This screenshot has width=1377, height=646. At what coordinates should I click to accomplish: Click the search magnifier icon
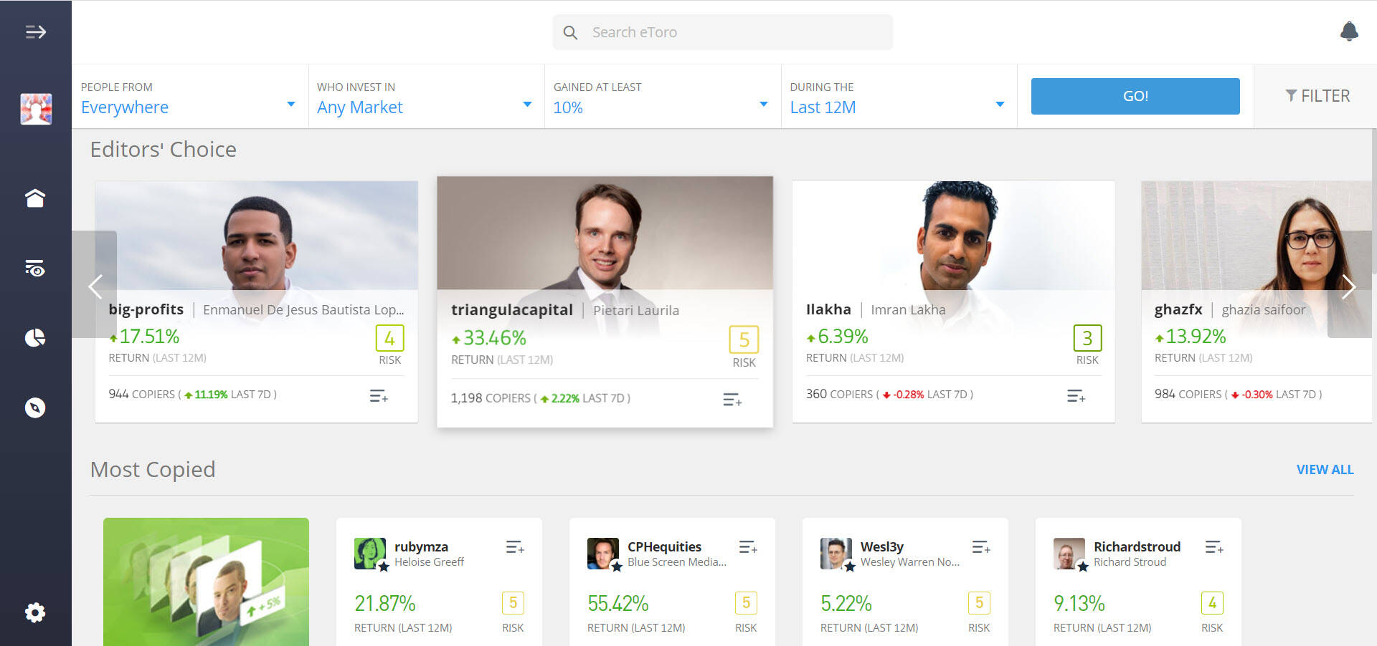point(570,32)
